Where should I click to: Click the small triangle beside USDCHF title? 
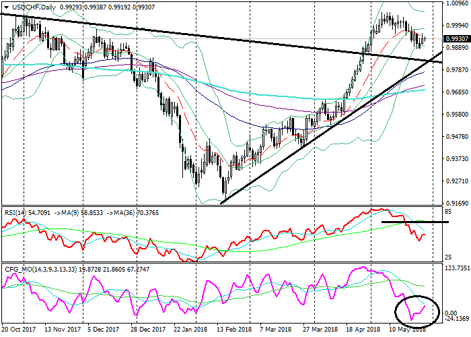(5, 7)
